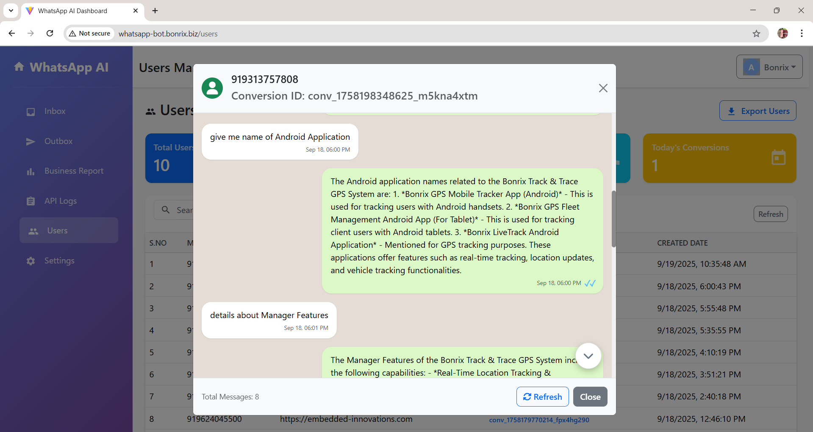View API Logs using the sidebar icon
This screenshot has width=813, height=432.
click(x=31, y=201)
